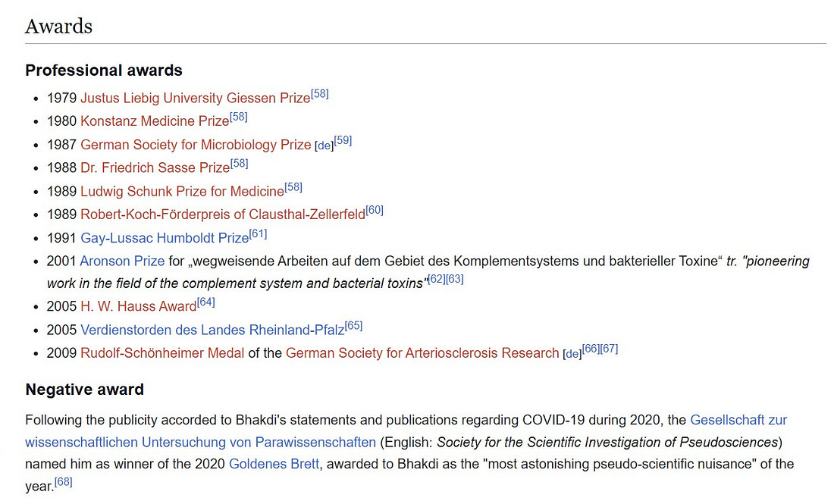
Task: Open German Society for Arteriosclerosis Research link
Action: pyautogui.click(x=422, y=353)
